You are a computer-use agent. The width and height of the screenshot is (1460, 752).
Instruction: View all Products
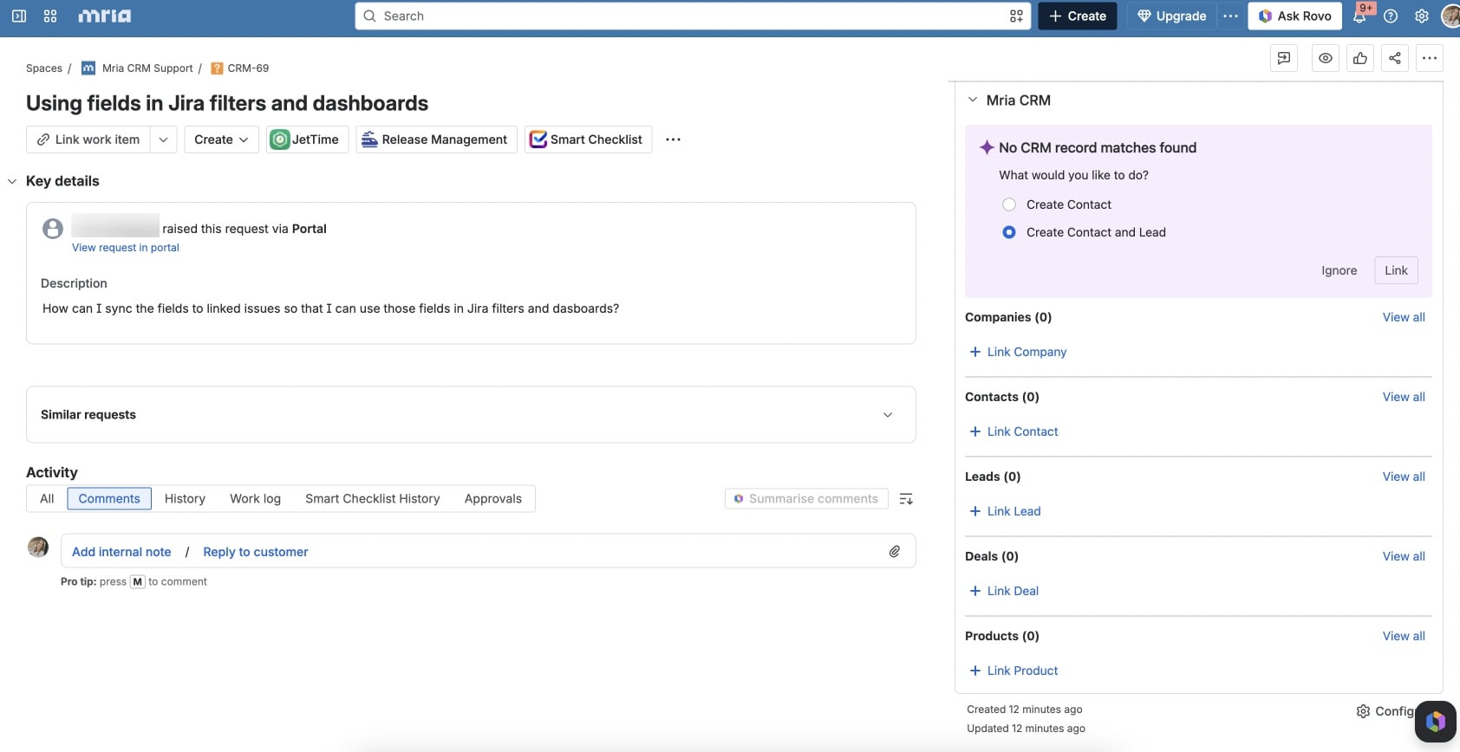(1404, 636)
